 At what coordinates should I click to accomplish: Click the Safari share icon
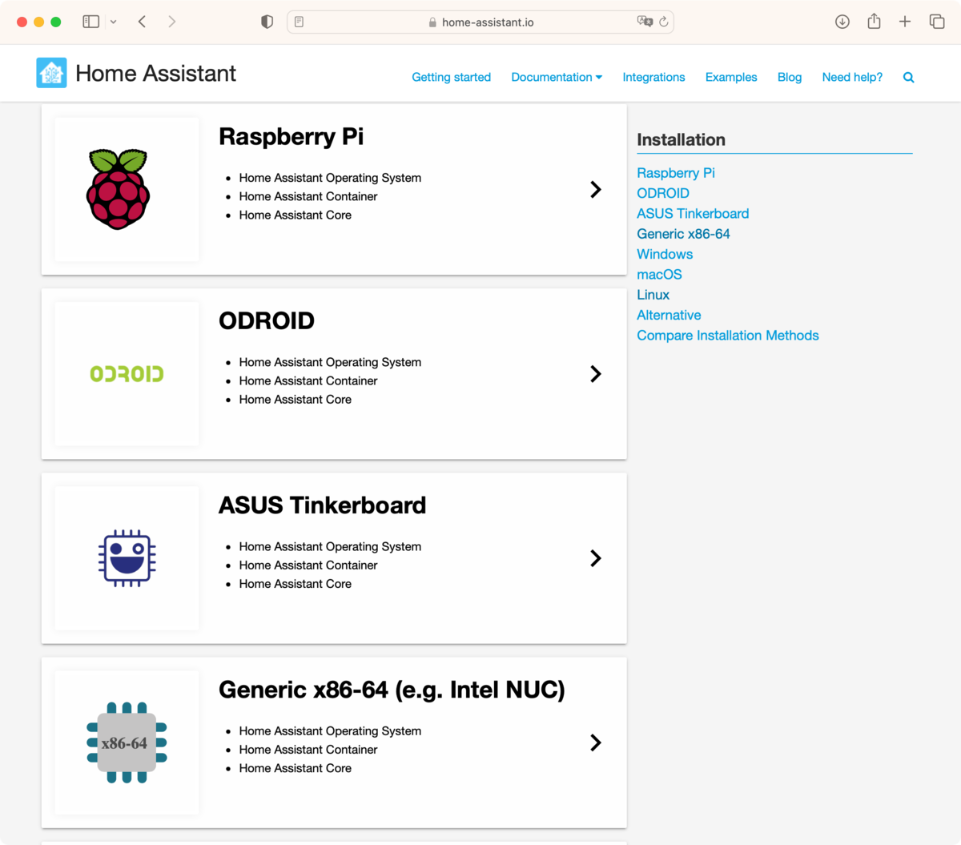[x=874, y=22]
